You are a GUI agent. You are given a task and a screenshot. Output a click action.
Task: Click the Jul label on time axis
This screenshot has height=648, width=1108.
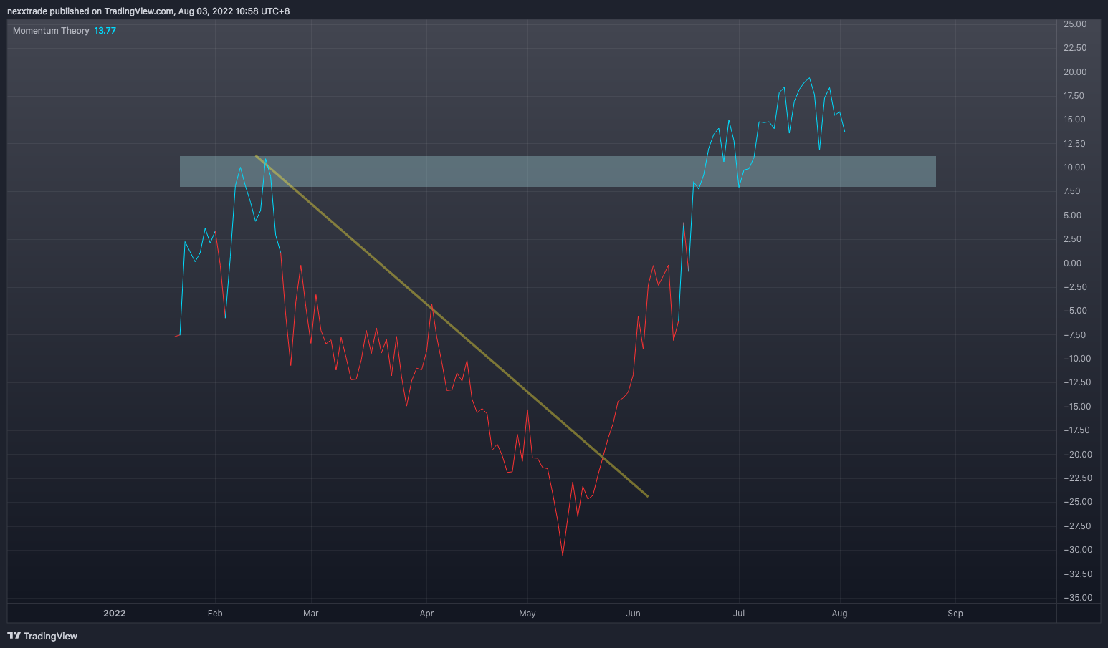739,614
